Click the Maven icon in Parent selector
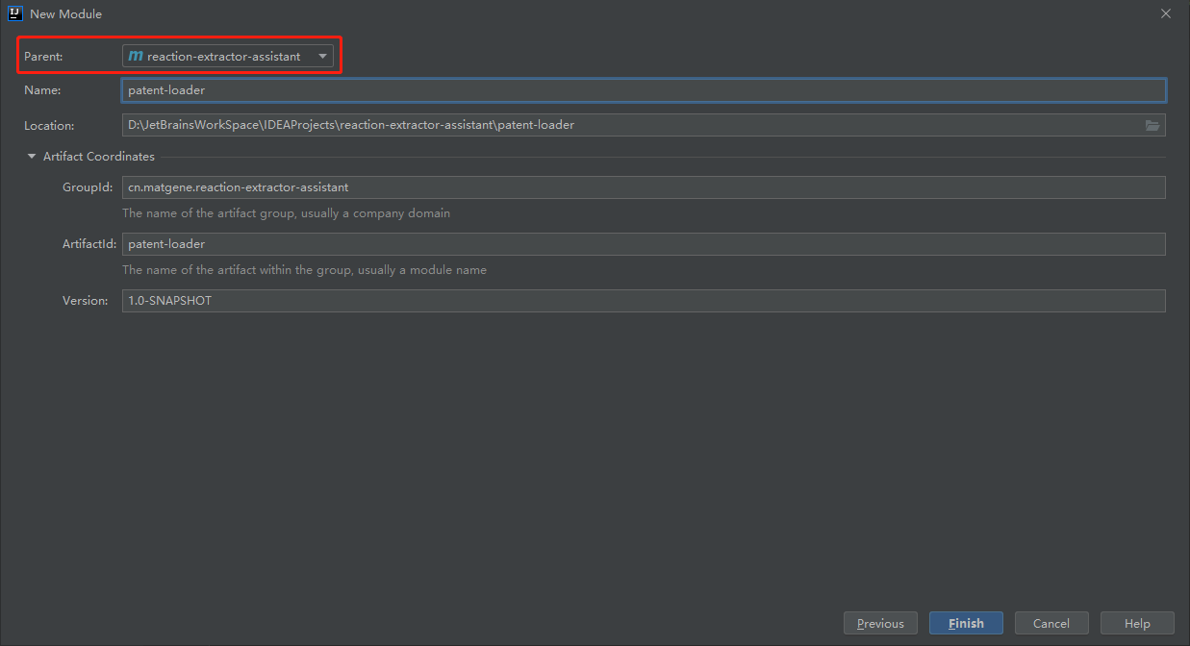The width and height of the screenshot is (1190, 646). [x=135, y=57]
